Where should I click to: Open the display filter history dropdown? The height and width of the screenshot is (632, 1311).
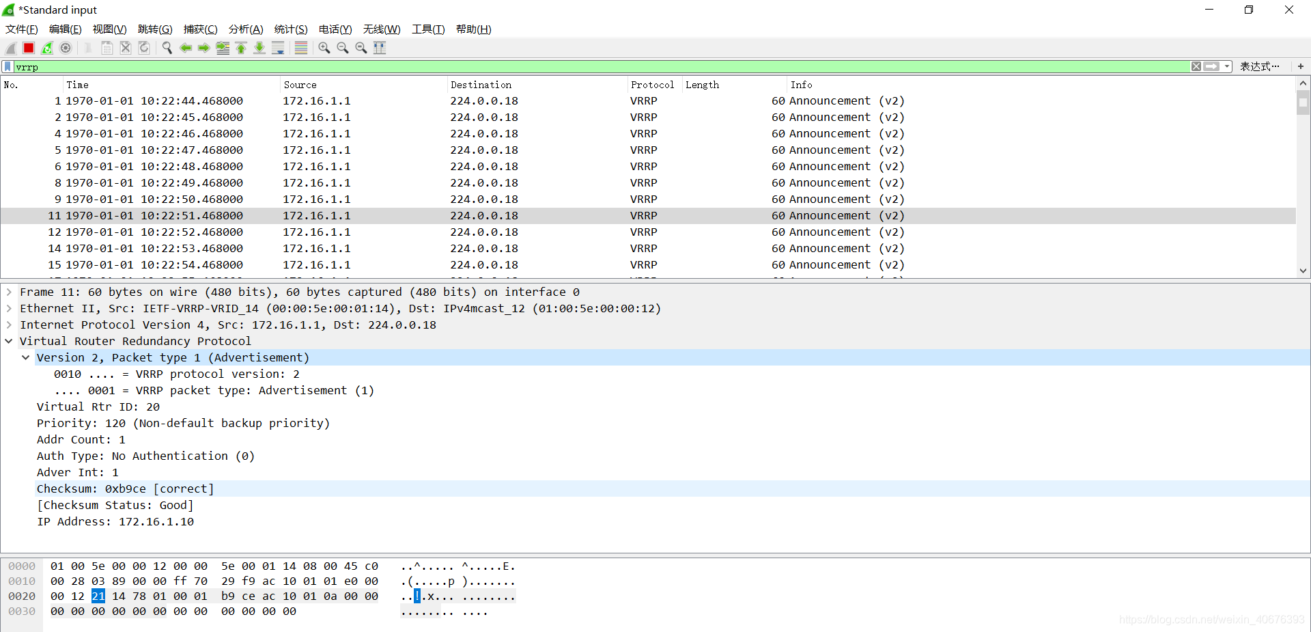[x=1227, y=66]
